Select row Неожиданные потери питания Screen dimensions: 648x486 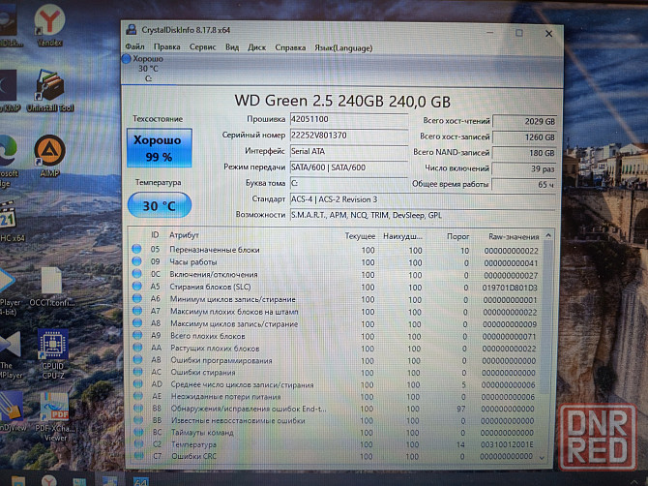pos(336,397)
